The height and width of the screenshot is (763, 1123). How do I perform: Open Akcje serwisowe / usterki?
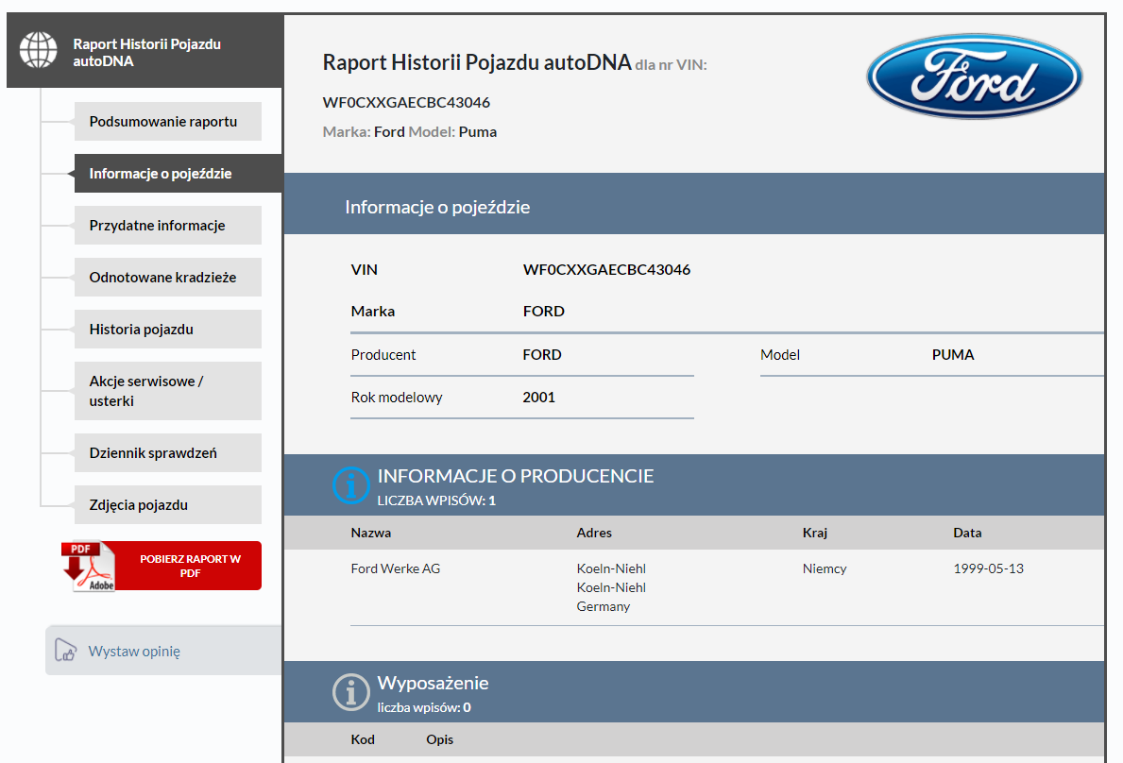167,391
